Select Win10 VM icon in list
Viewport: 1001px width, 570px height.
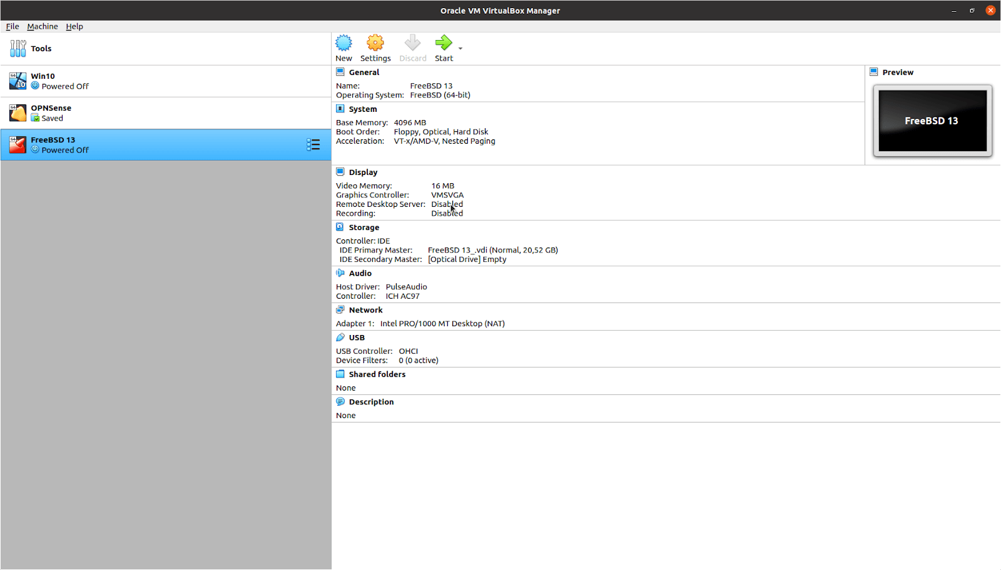point(18,81)
